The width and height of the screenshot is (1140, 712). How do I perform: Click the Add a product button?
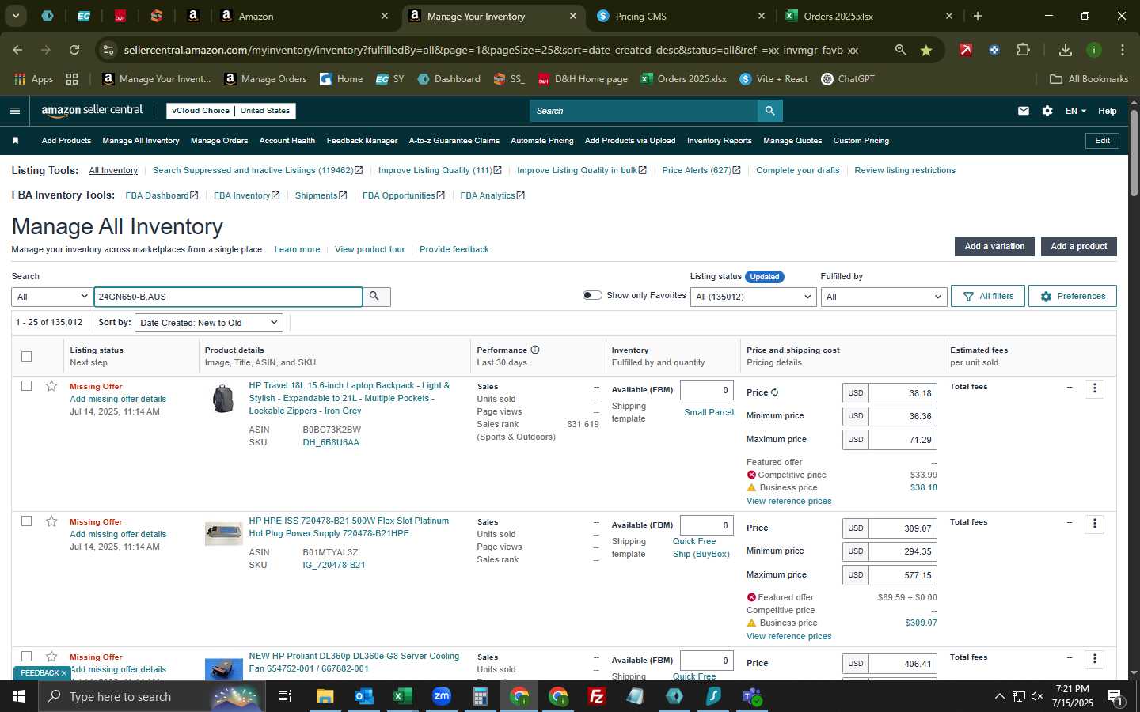pos(1078,246)
